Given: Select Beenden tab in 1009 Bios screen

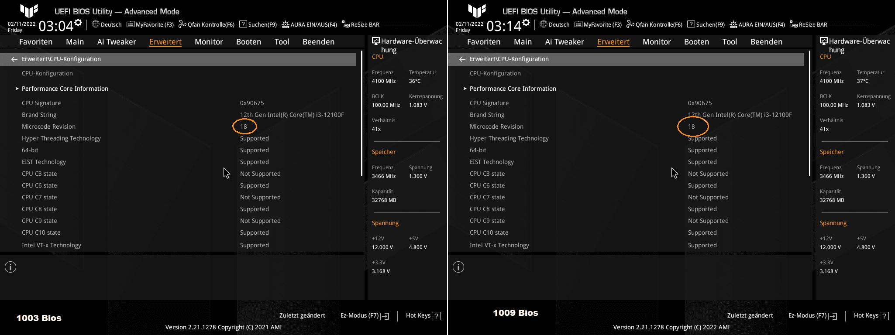Looking at the screenshot, I should tap(767, 42).
